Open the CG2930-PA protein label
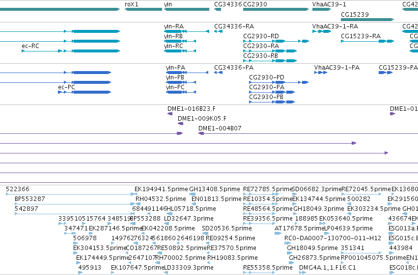 (x=267, y=87)
